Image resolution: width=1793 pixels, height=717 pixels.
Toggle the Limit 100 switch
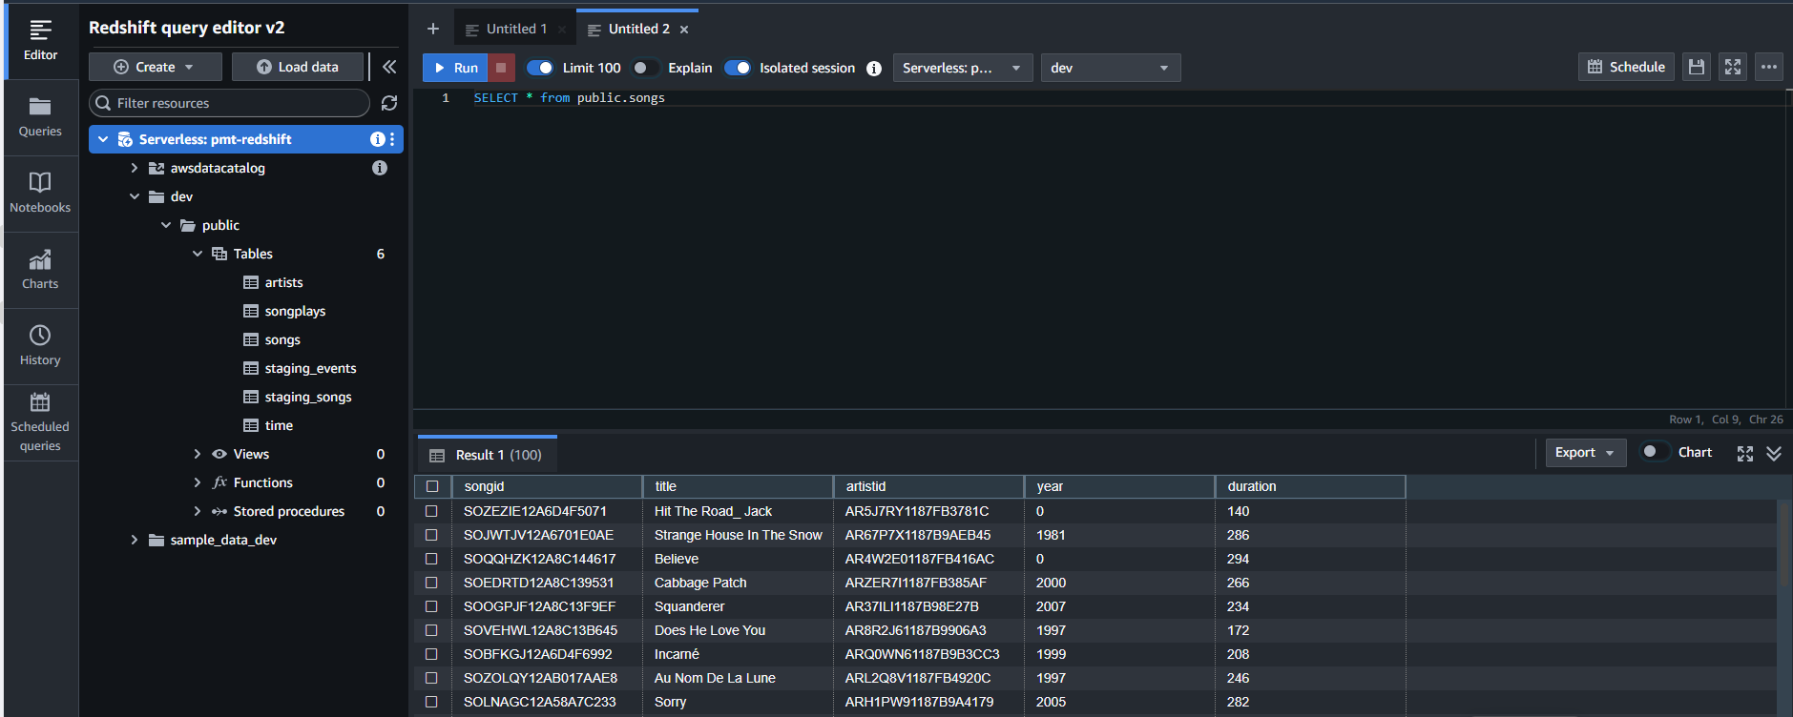540,68
